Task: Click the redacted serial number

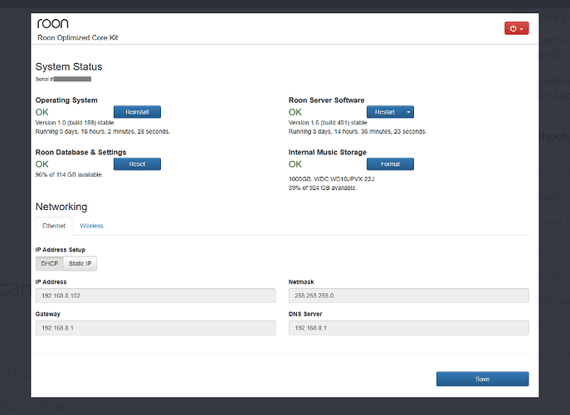Action: (x=71, y=79)
